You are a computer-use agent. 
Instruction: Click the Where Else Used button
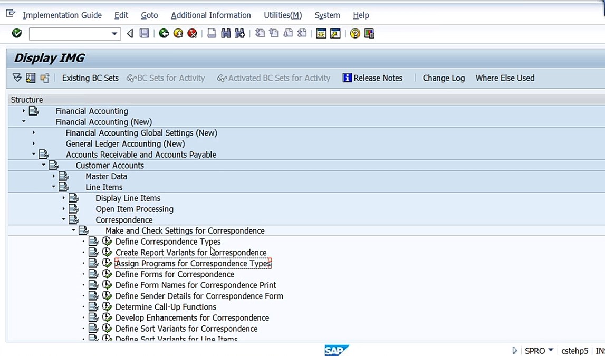(505, 78)
